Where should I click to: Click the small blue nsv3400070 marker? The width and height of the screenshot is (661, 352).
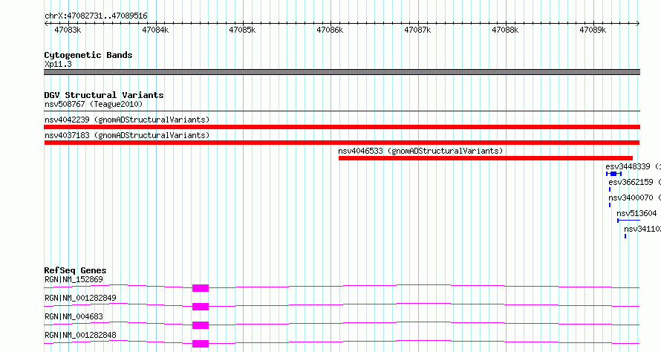(610, 205)
